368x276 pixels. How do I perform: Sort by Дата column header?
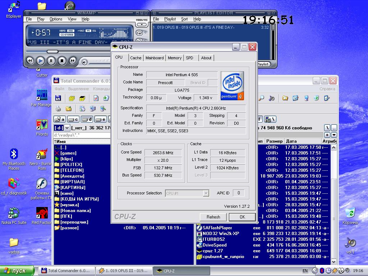[303, 141]
